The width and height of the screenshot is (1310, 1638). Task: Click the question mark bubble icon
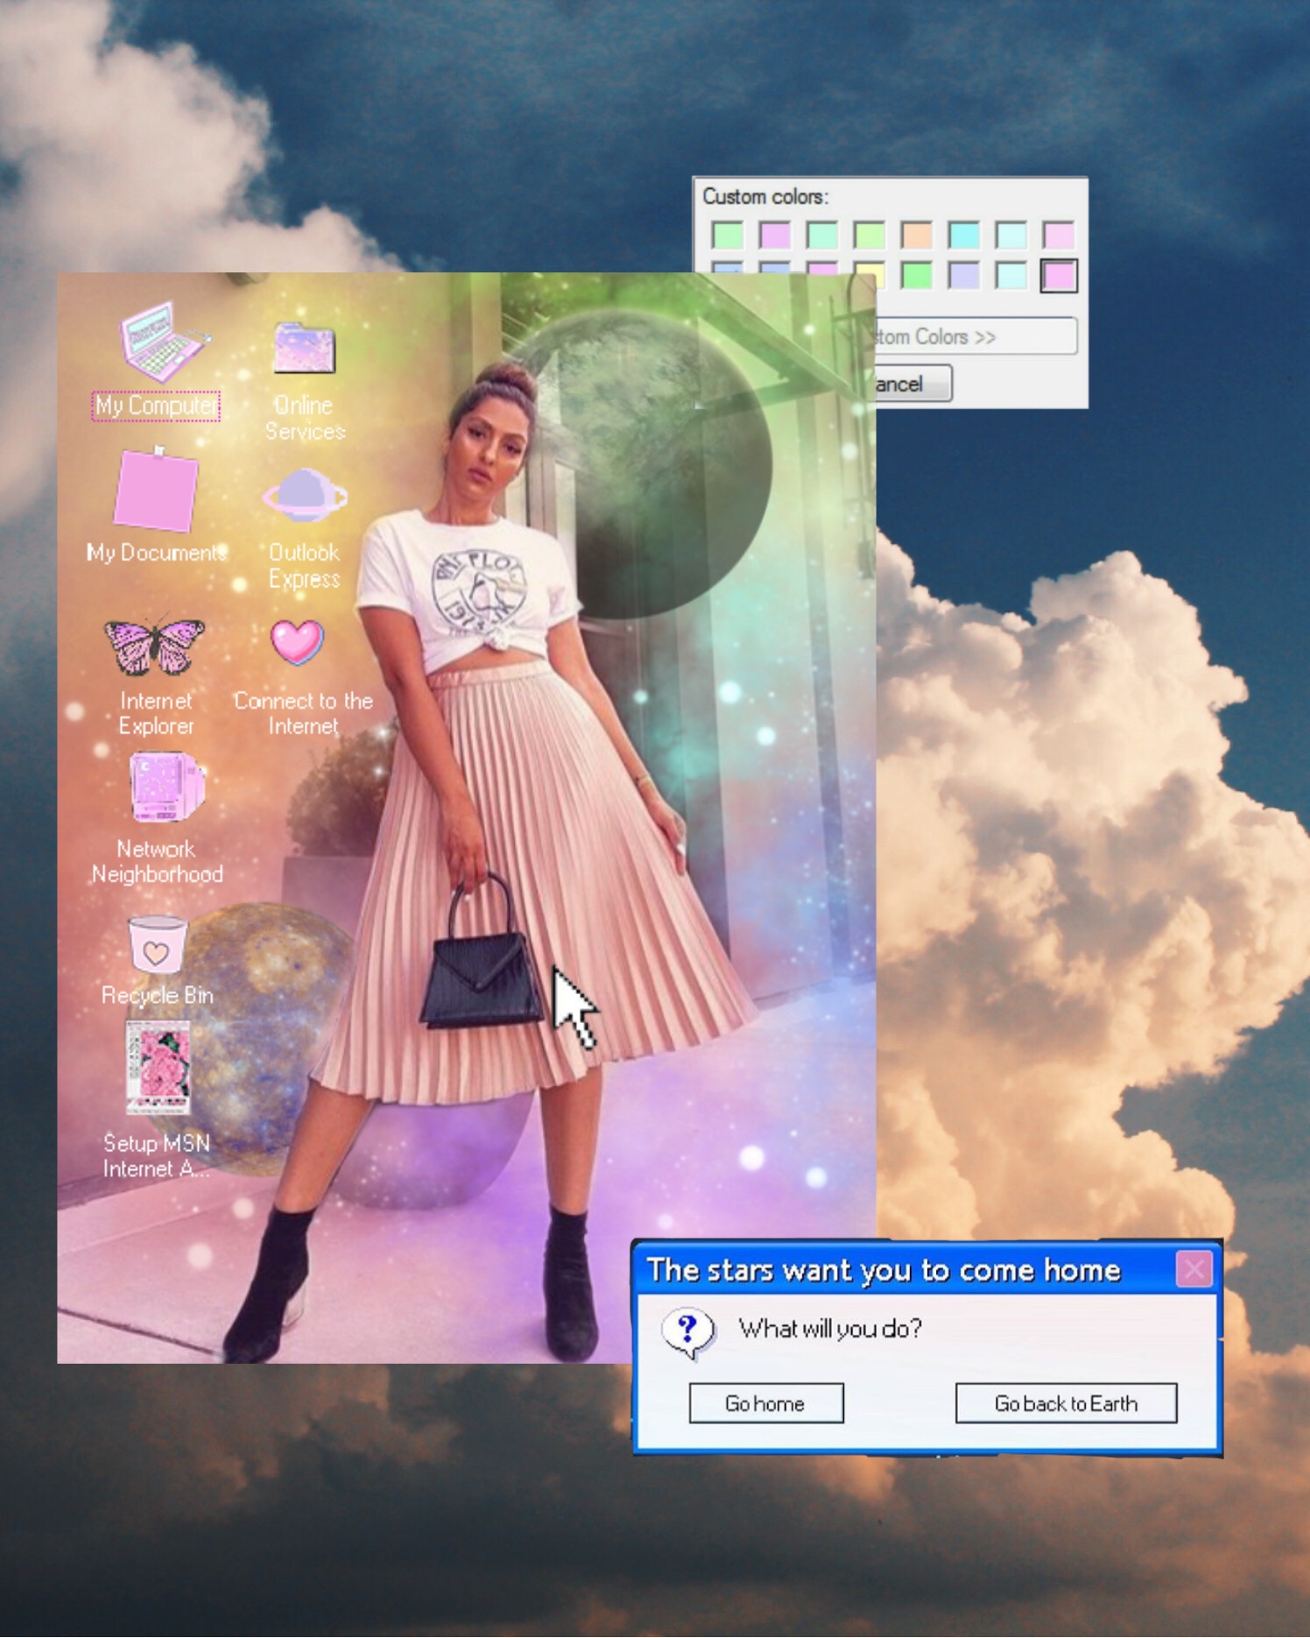pyautogui.click(x=688, y=1331)
